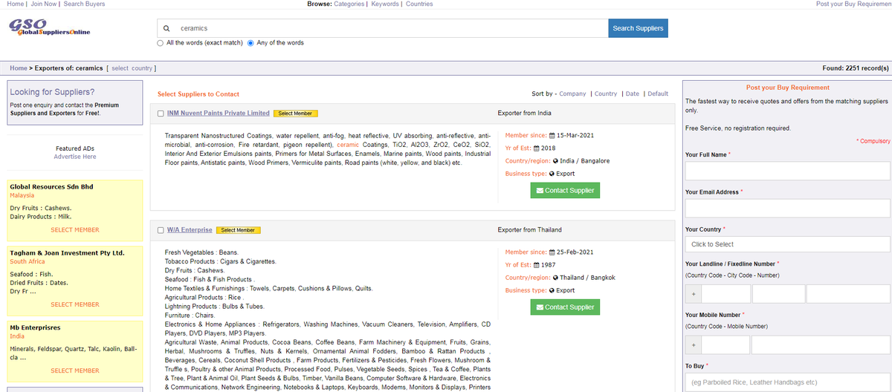Tick the INM Nuvent Paints checkbox
The height and width of the screenshot is (392, 892).
[161, 114]
